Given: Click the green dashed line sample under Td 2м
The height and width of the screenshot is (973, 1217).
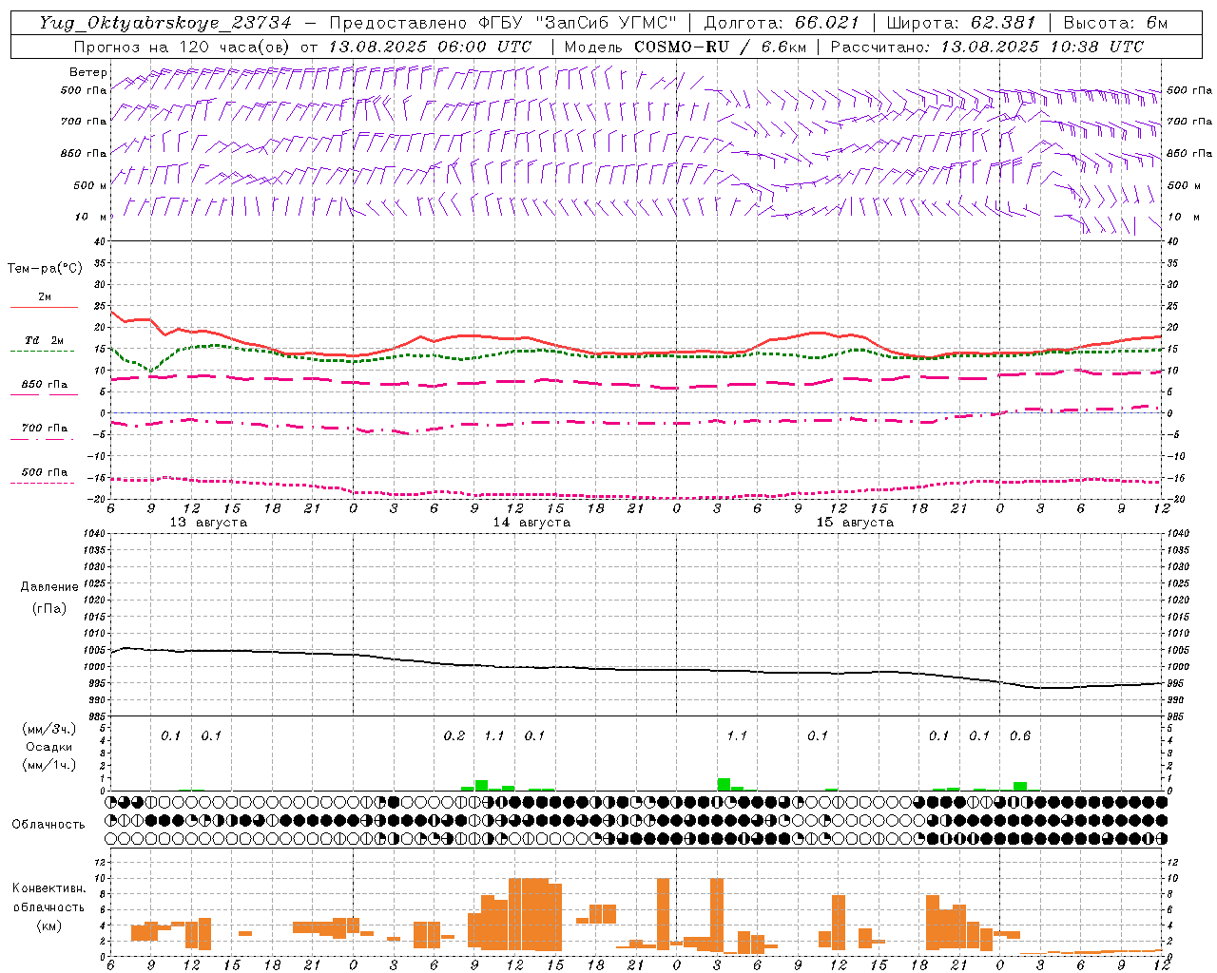Looking at the screenshot, I should click(x=42, y=351).
